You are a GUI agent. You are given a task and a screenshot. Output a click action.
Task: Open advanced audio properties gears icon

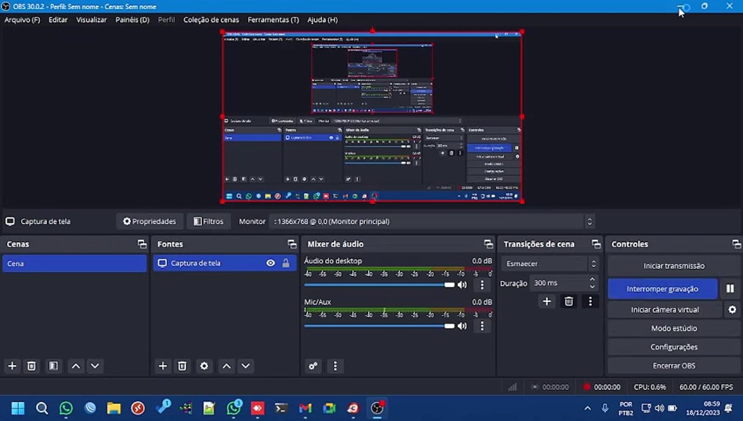(x=313, y=366)
